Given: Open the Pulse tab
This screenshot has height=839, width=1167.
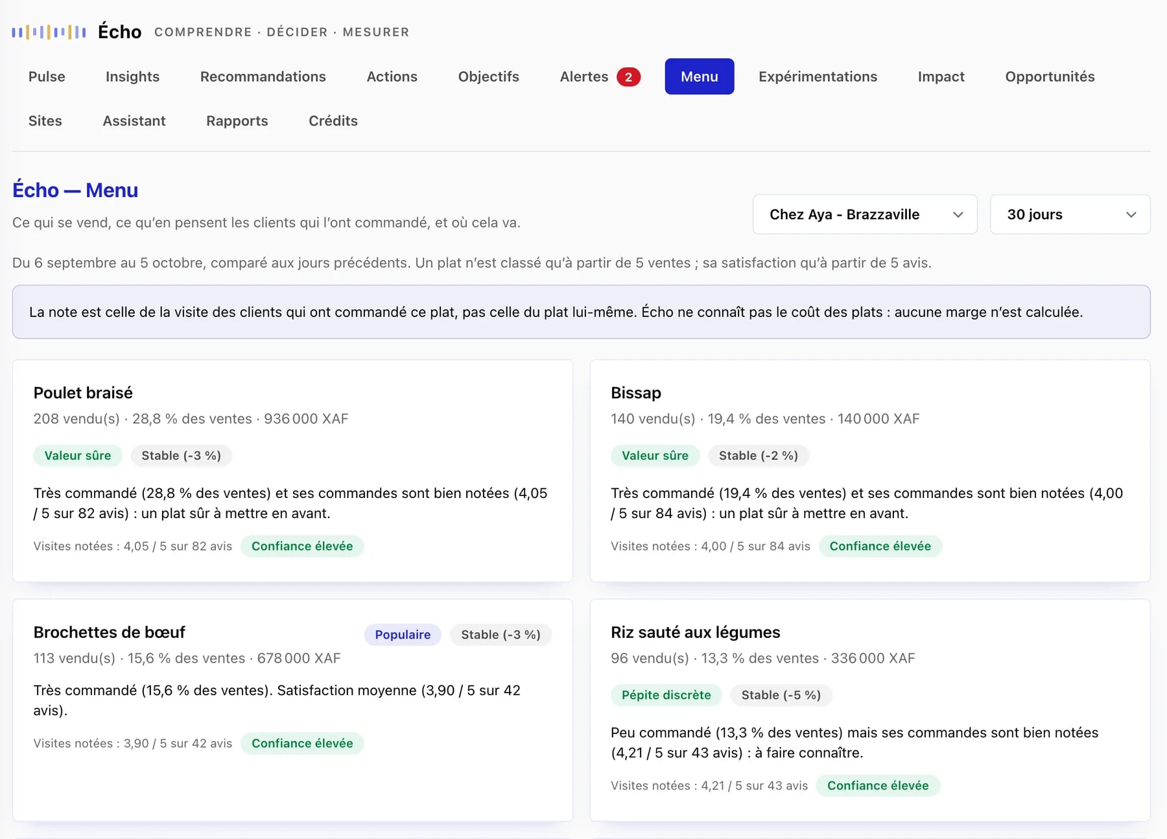Looking at the screenshot, I should (47, 77).
